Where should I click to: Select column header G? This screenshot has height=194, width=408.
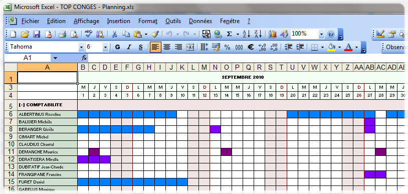coord(138,68)
